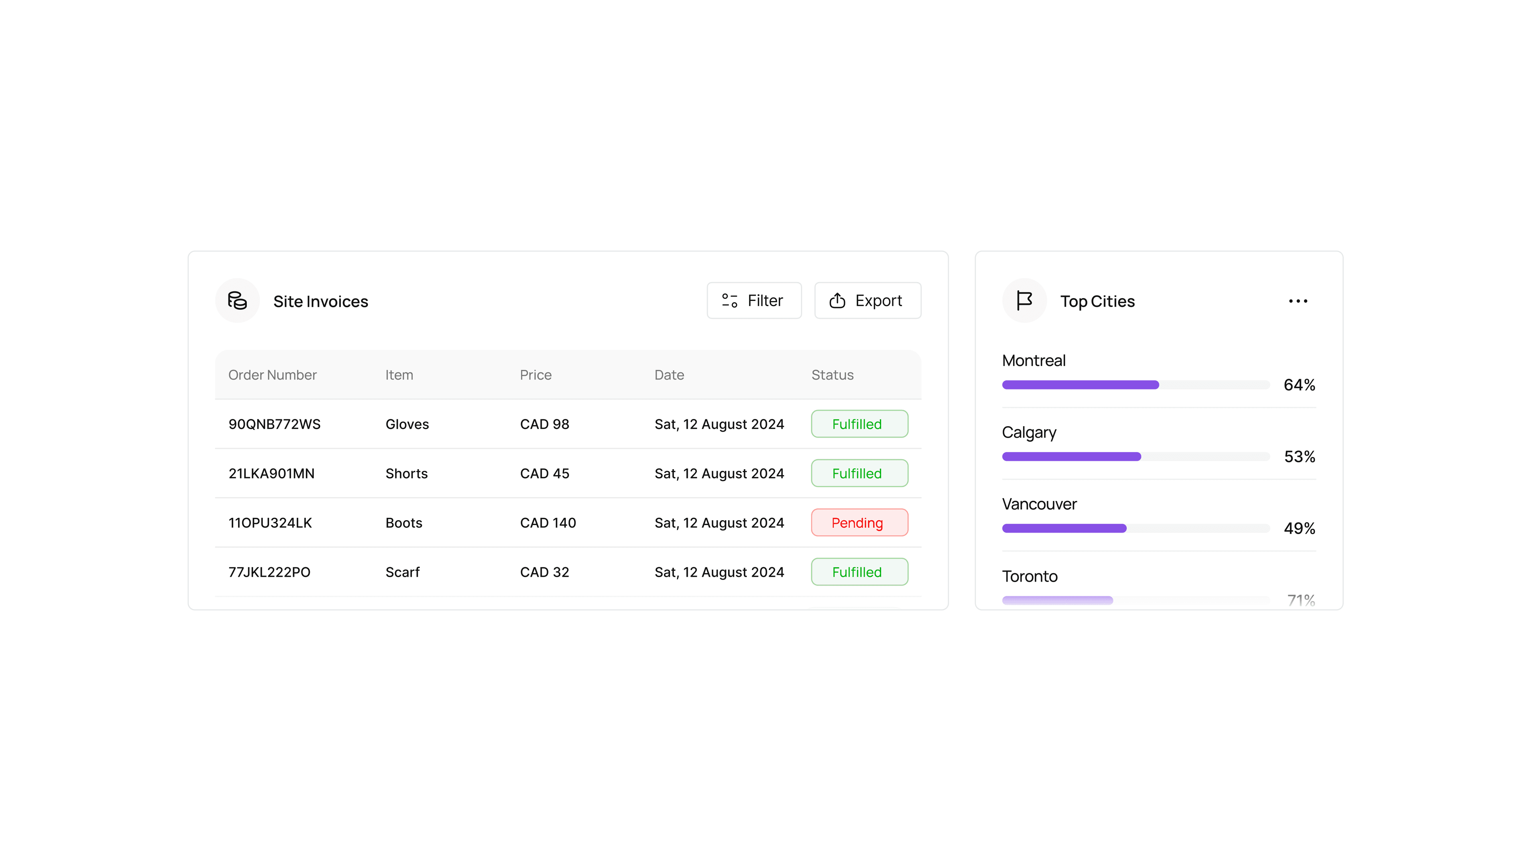This screenshot has height=861, width=1531.
Task: Click Fulfilled badge for Gloves order
Action: tap(859, 424)
